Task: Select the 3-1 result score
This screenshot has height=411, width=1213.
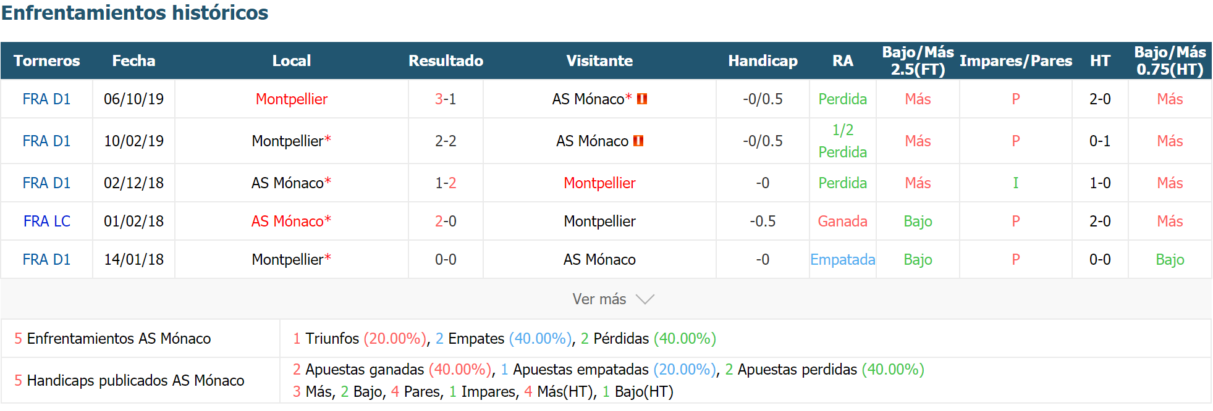Action: pyautogui.click(x=446, y=99)
